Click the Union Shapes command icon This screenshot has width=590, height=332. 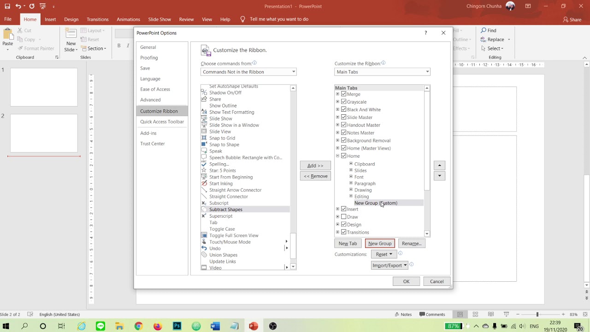[x=204, y=255]
